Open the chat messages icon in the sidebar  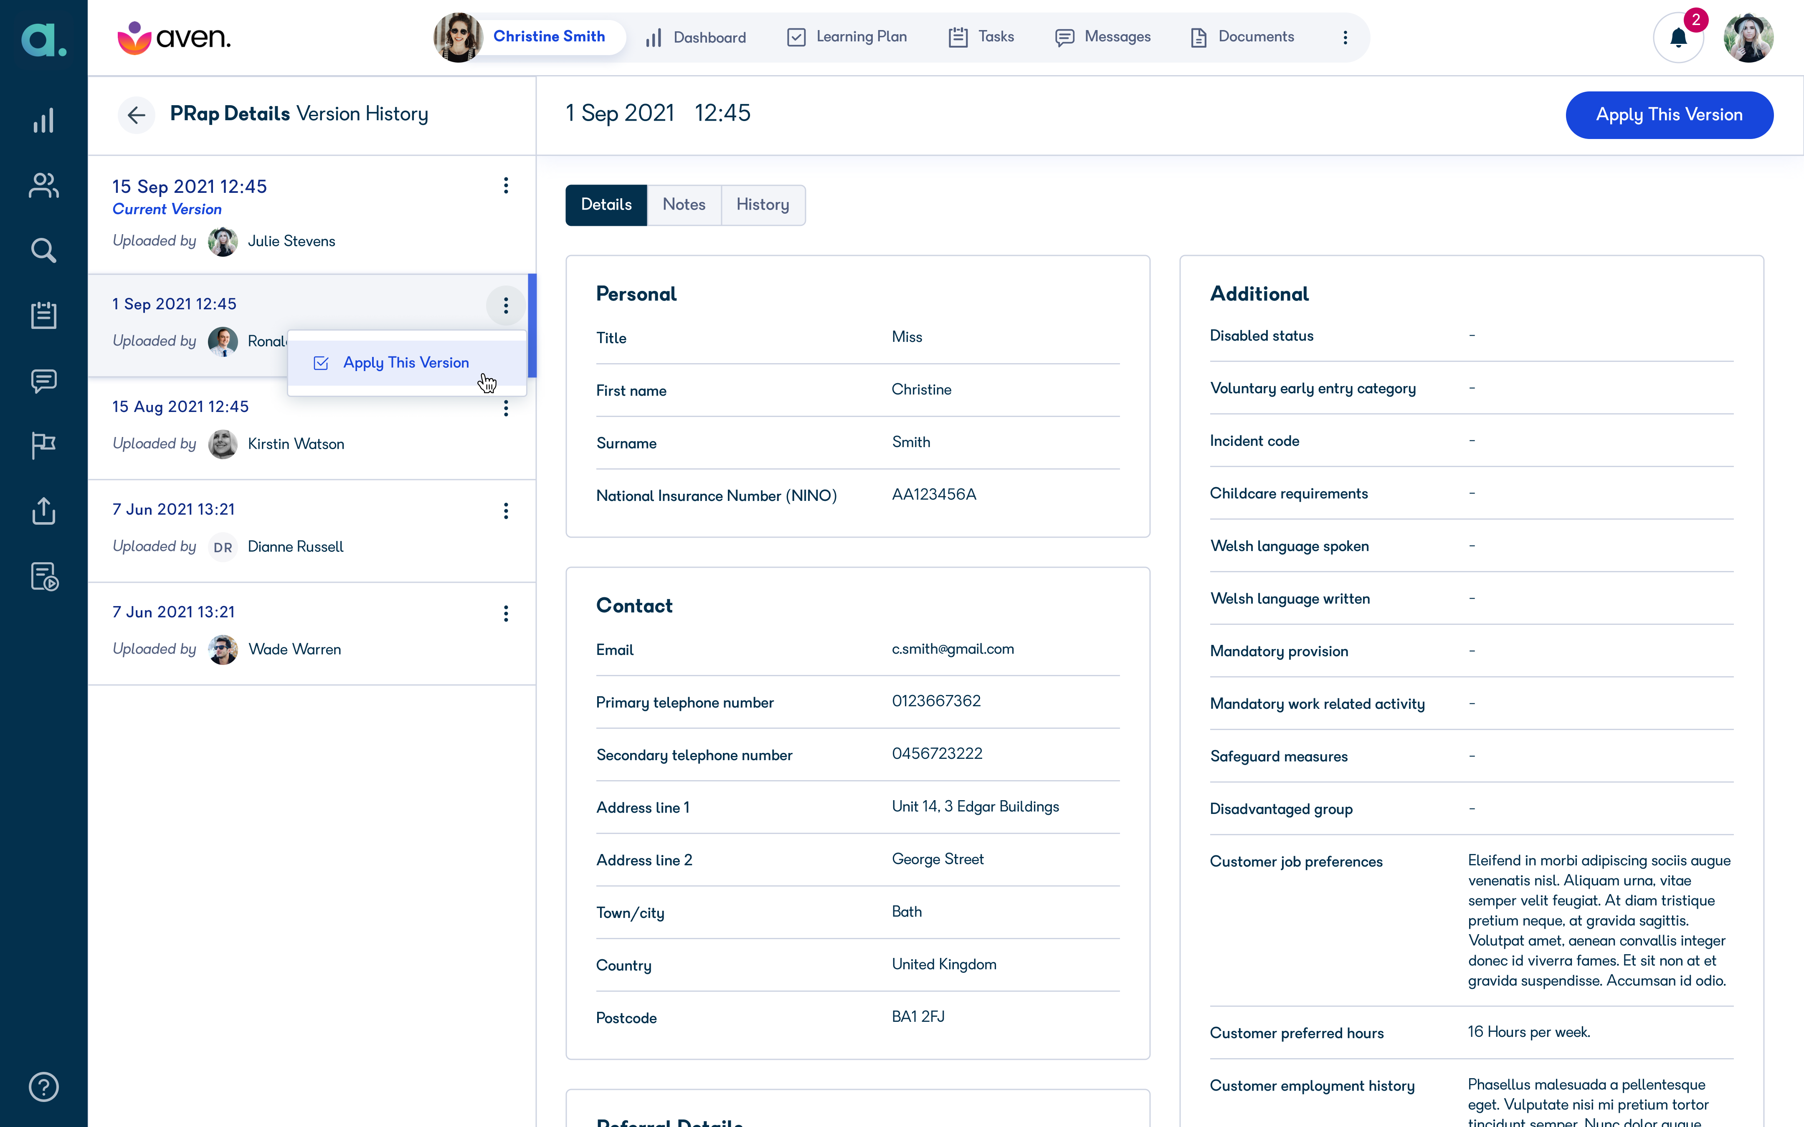point(44,381)
